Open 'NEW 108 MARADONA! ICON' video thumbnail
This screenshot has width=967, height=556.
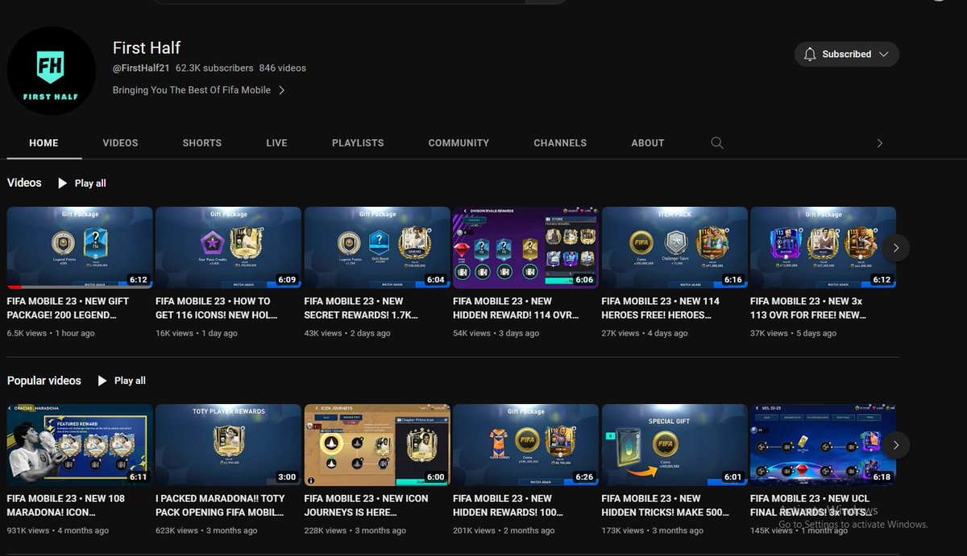point(80,445)
